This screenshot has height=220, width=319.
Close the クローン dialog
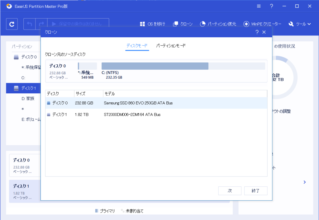pyautogui.click(x=264, y=32)
